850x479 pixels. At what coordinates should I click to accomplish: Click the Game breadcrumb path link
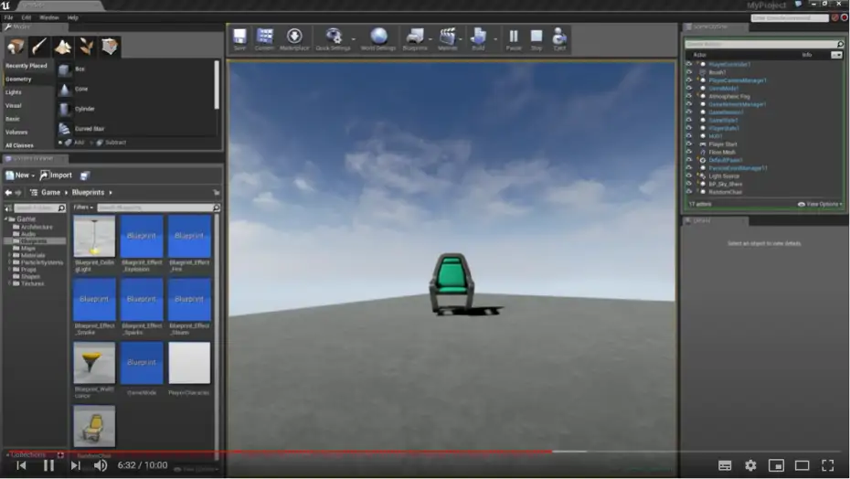50,193
